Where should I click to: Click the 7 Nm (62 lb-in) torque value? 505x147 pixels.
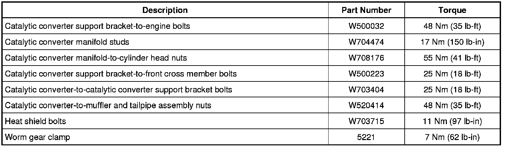452,137
